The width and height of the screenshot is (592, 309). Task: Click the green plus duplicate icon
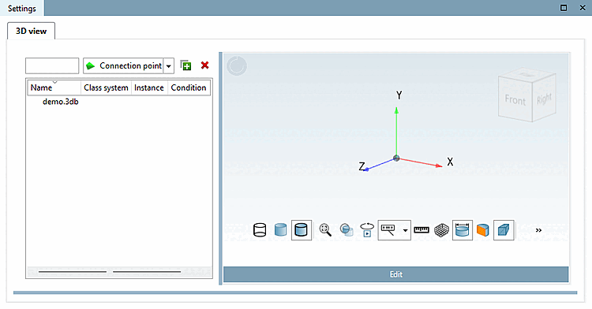185,65
